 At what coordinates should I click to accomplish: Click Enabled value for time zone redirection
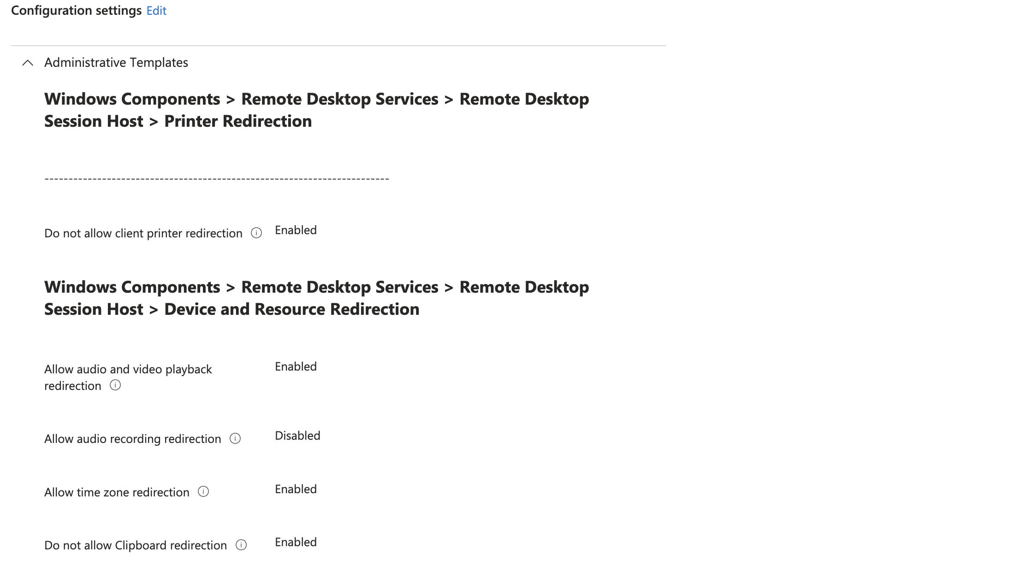[x=296, y=489]
